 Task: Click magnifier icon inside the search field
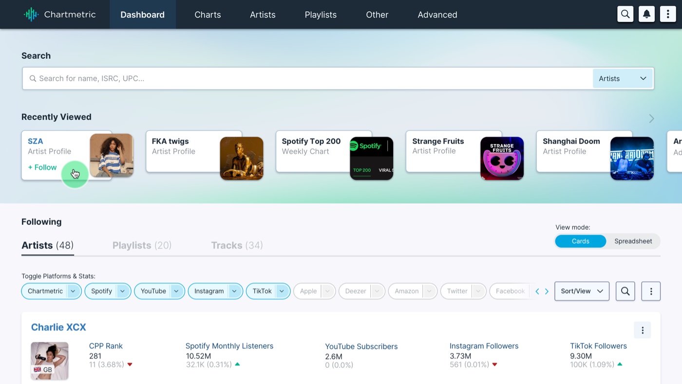(33, 78)
